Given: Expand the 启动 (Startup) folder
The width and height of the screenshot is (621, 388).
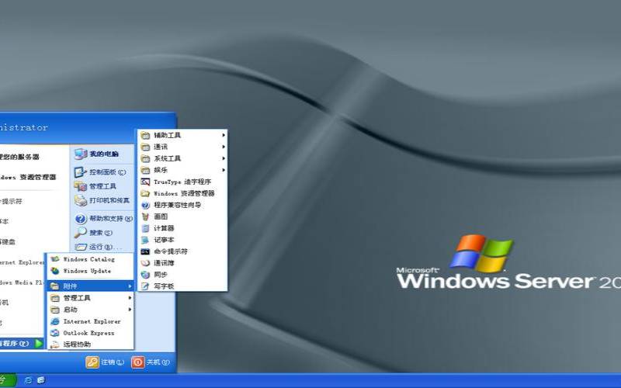Looking at the screenshot, I should pyautogui.click(x=90, y=310).
